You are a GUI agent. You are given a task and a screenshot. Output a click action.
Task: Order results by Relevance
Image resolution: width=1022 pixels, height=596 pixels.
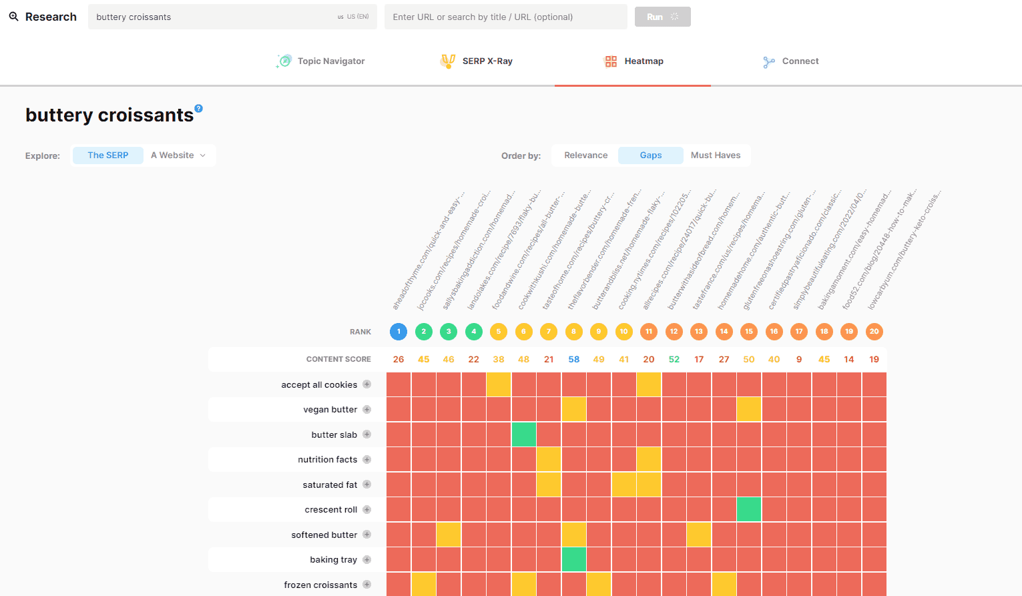pos(585,155)
